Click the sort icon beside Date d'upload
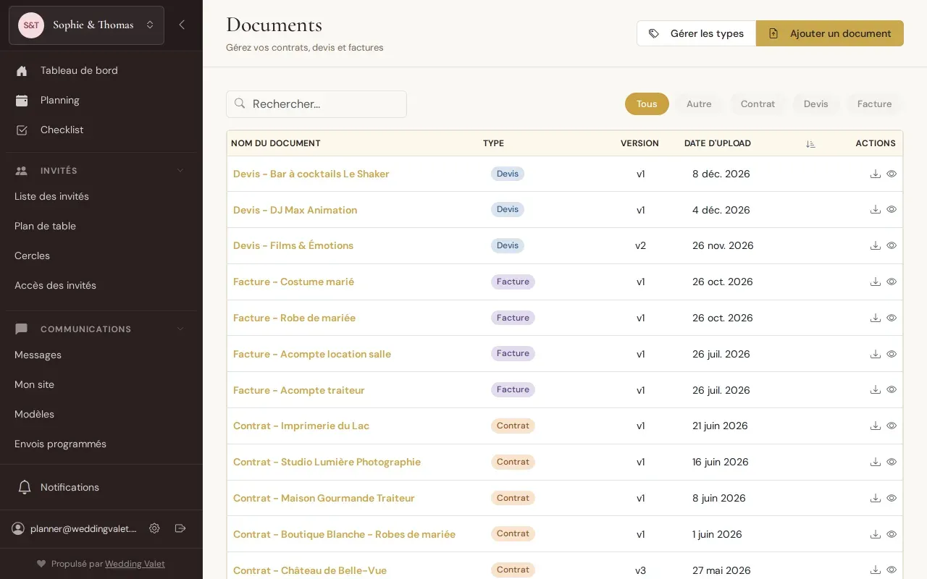This screenshot has width=927, height=579. coord(810,144)
